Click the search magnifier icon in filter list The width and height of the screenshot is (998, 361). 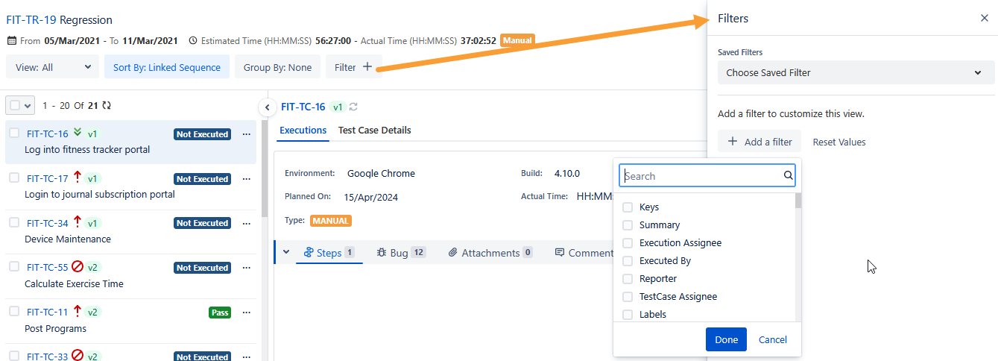coord(788,176)
